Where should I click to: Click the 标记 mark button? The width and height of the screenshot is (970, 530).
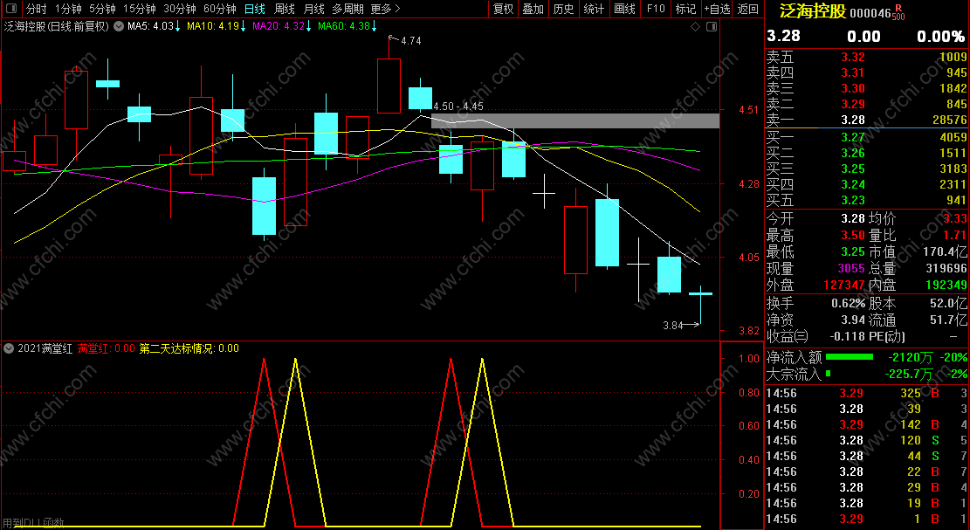point(685,9)
